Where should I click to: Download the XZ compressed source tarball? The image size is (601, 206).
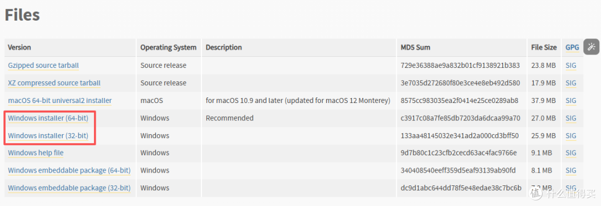[x=54, y=83]
